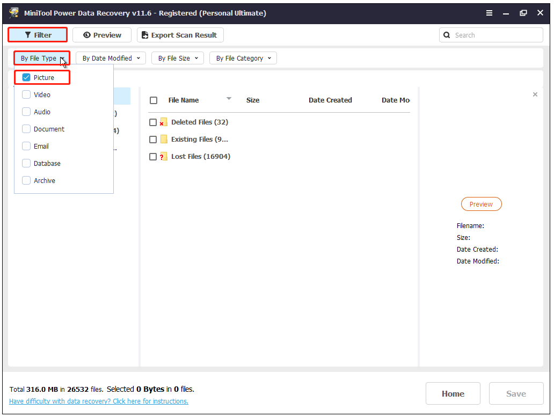Open the data recovery instructions link

click(x=99, y=401)
